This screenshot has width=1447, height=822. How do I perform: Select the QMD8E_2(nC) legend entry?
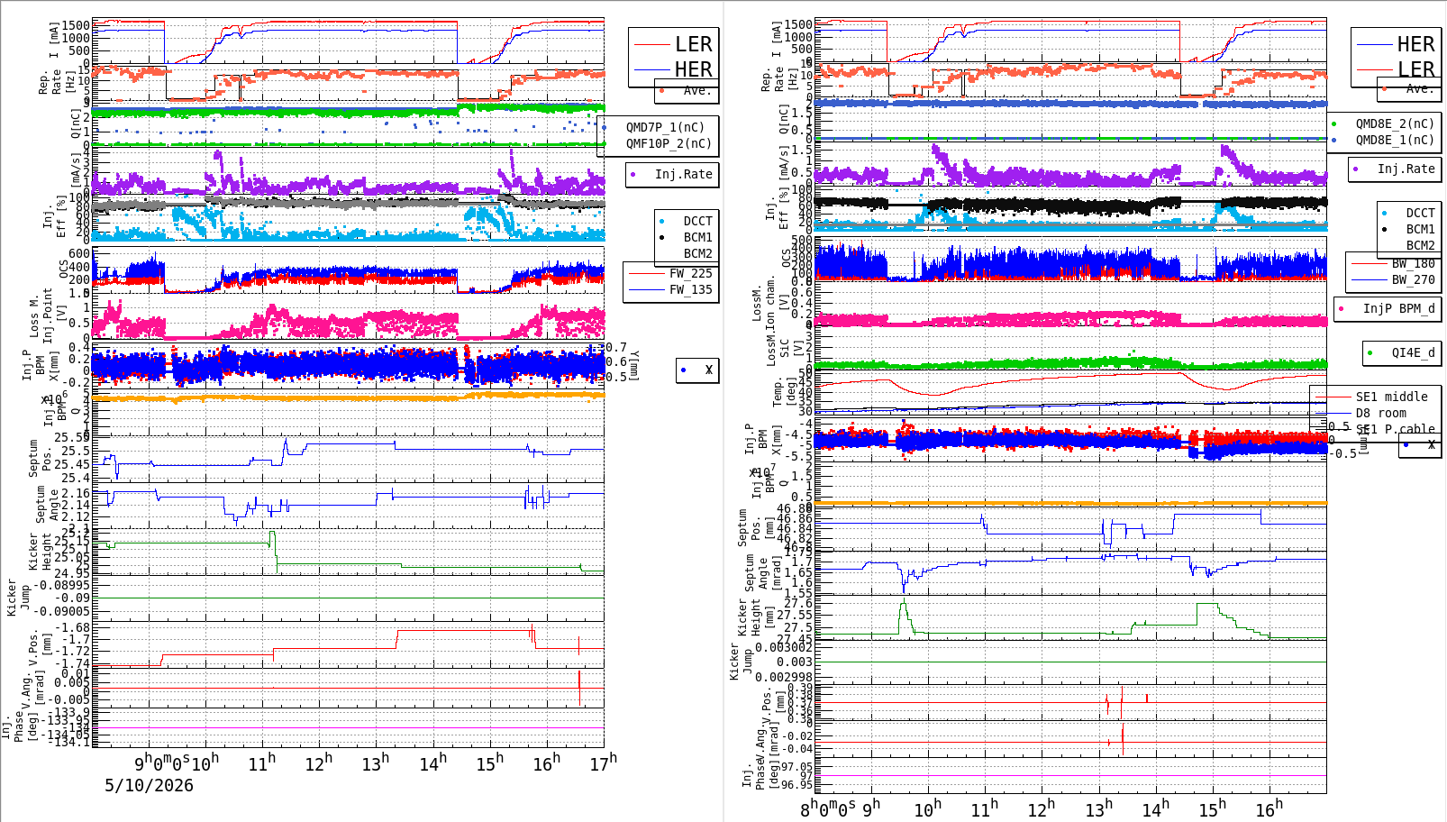pos(1395,123)
